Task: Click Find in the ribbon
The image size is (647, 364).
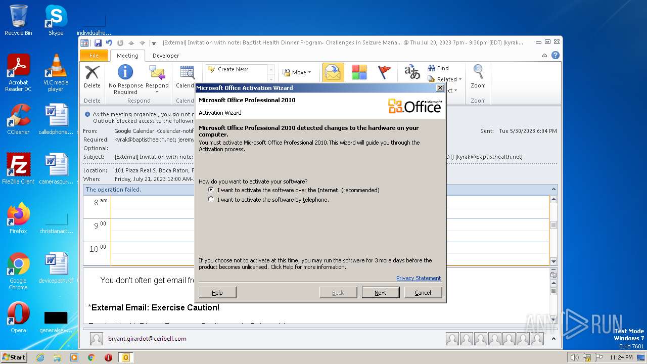Action: coord(438,68)
